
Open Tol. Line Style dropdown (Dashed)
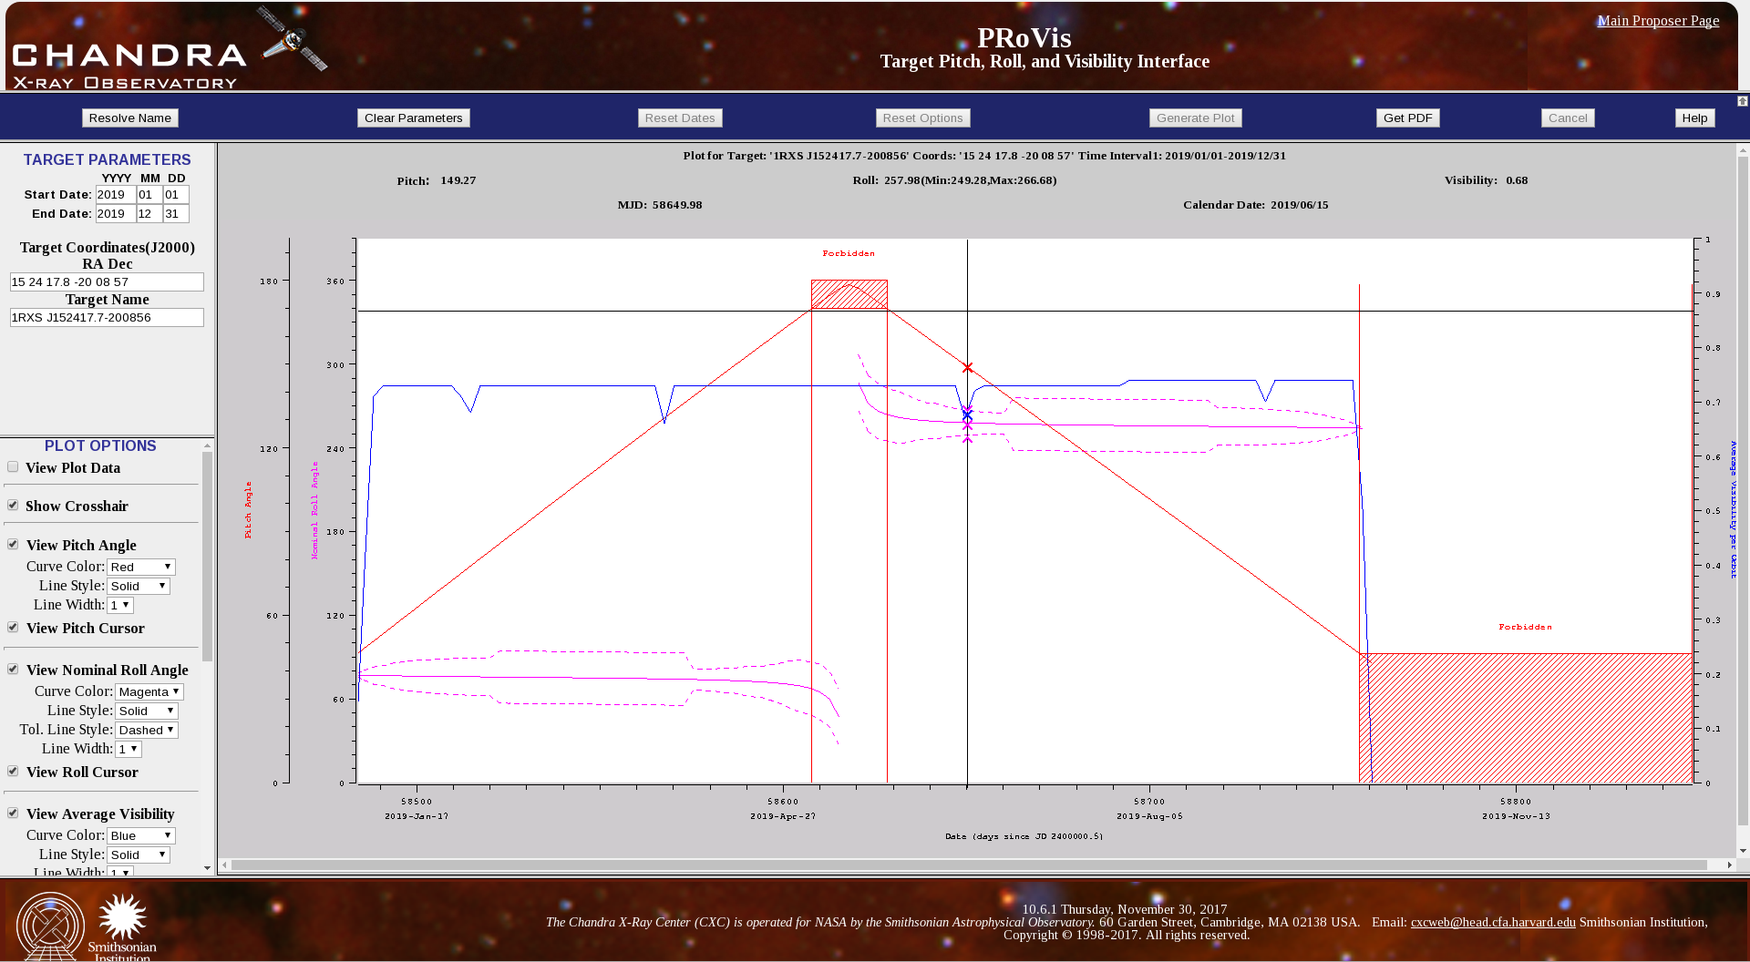(147, 730)
